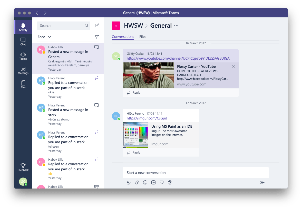Open General channel more options ellipsis
The image size is (302, 209).
176,26
